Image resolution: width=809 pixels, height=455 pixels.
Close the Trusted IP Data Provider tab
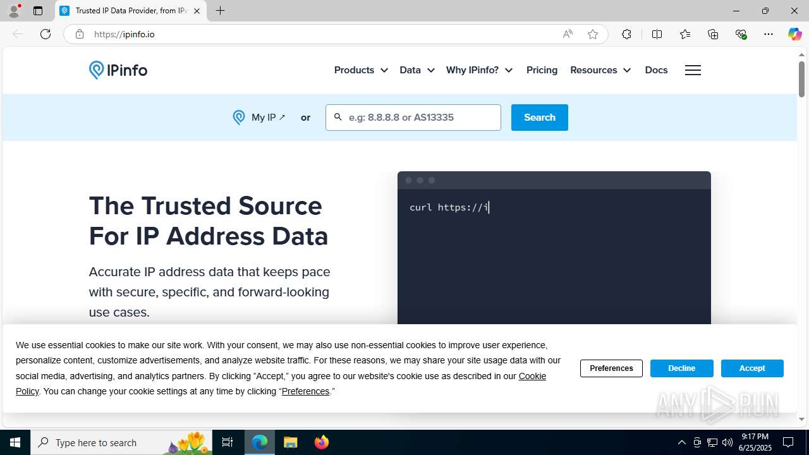[197, 11]
